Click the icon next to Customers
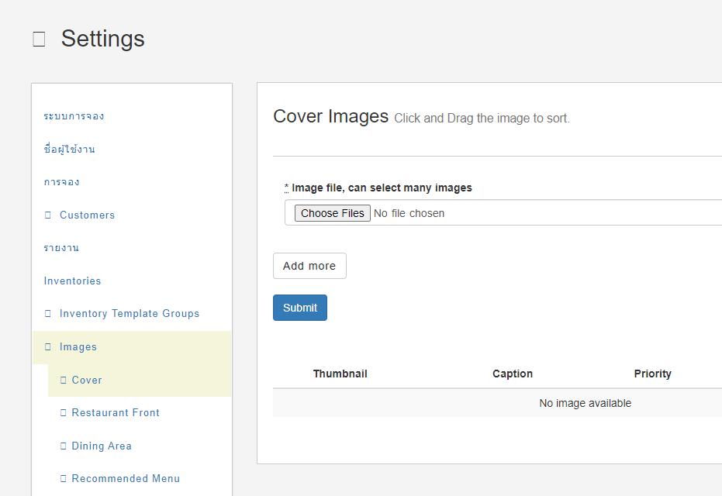Image resolution: width=722 pixels, height=496 pixels. (x=48, y=215)
